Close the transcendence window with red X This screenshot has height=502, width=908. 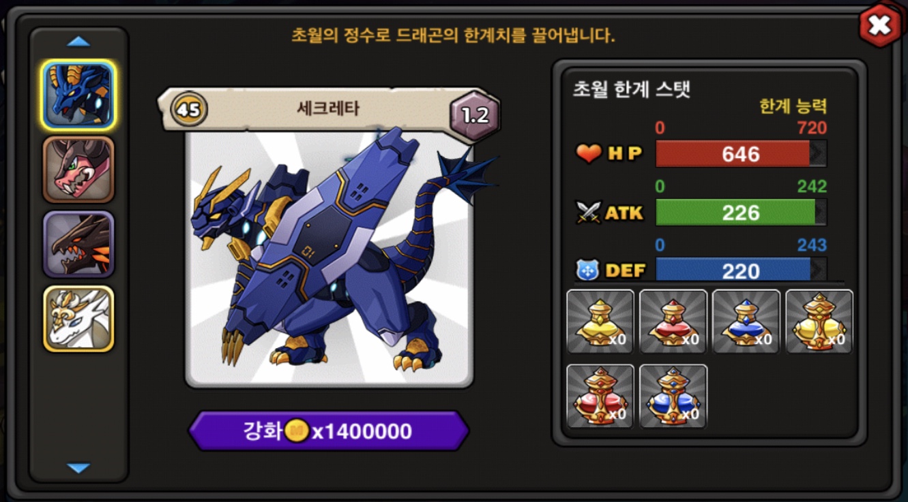click(879, 25)
